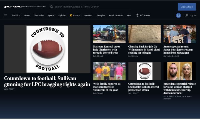Read Wells family honored headline
This screenshot has height=125, width=200.
click(x=107, y=87)
